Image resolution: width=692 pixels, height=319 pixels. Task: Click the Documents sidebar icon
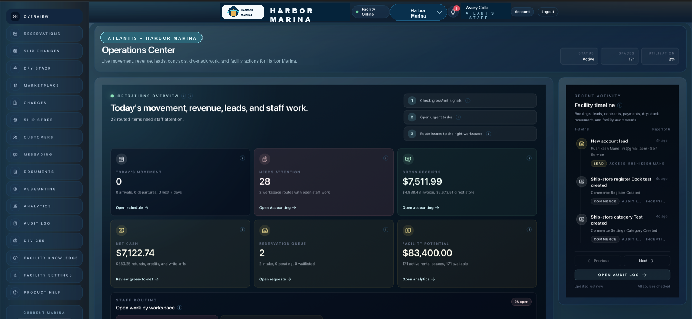(15, 172)
